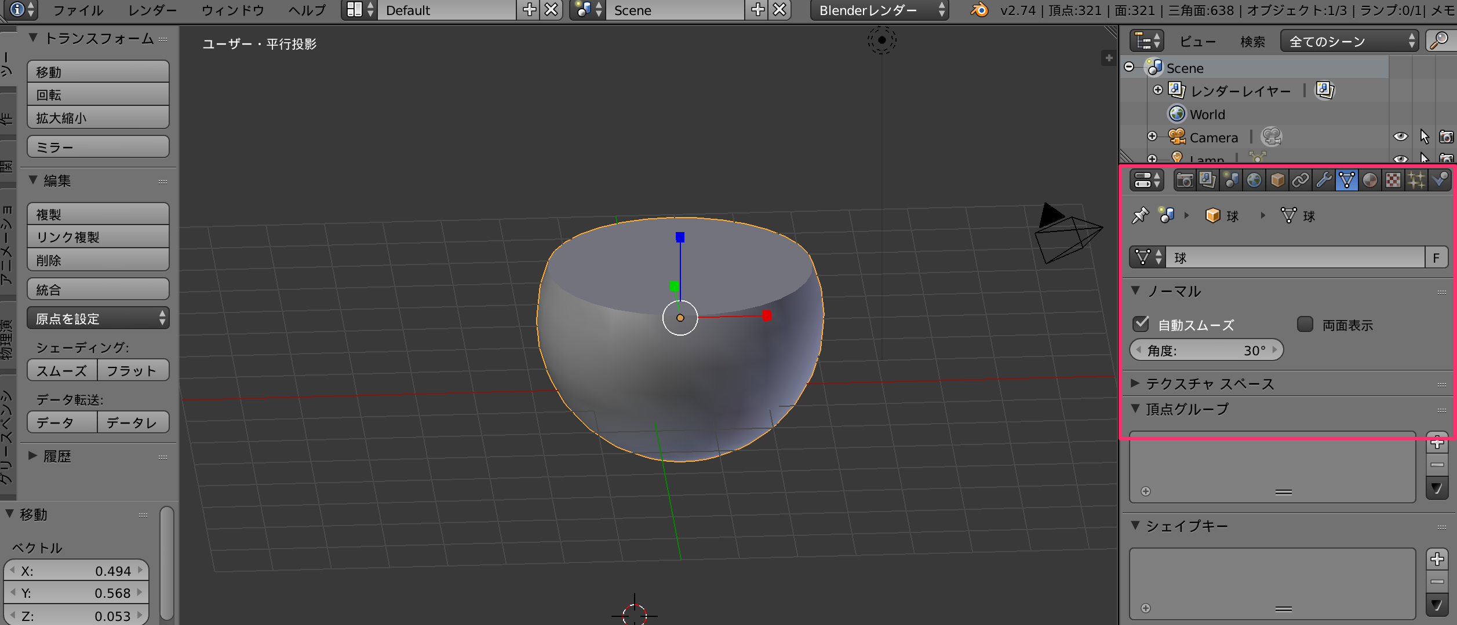Open the Constraints properties tab (chain icon)
The width and height of the screenshot is (1457, 625).
tap(1301, 181)
